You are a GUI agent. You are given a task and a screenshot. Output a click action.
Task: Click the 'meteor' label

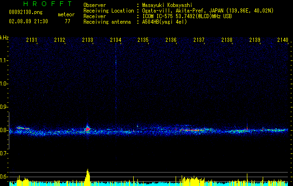point(66,14)
